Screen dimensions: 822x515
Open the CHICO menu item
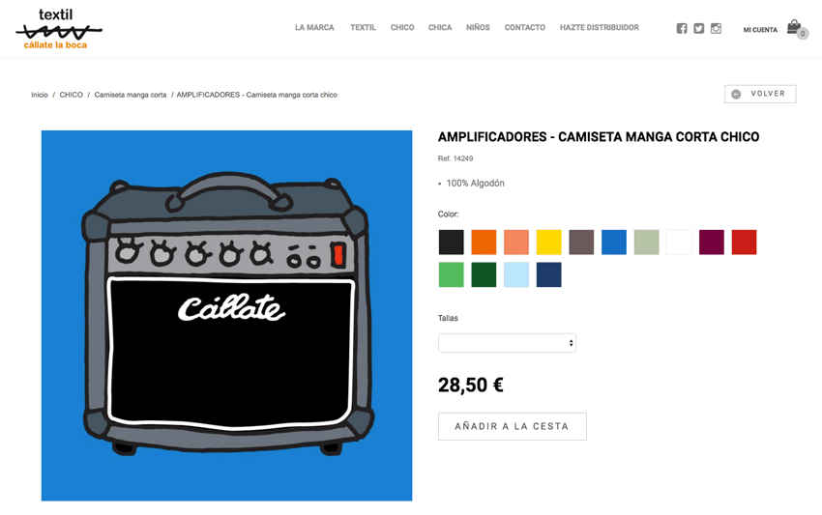coord(402,27)
